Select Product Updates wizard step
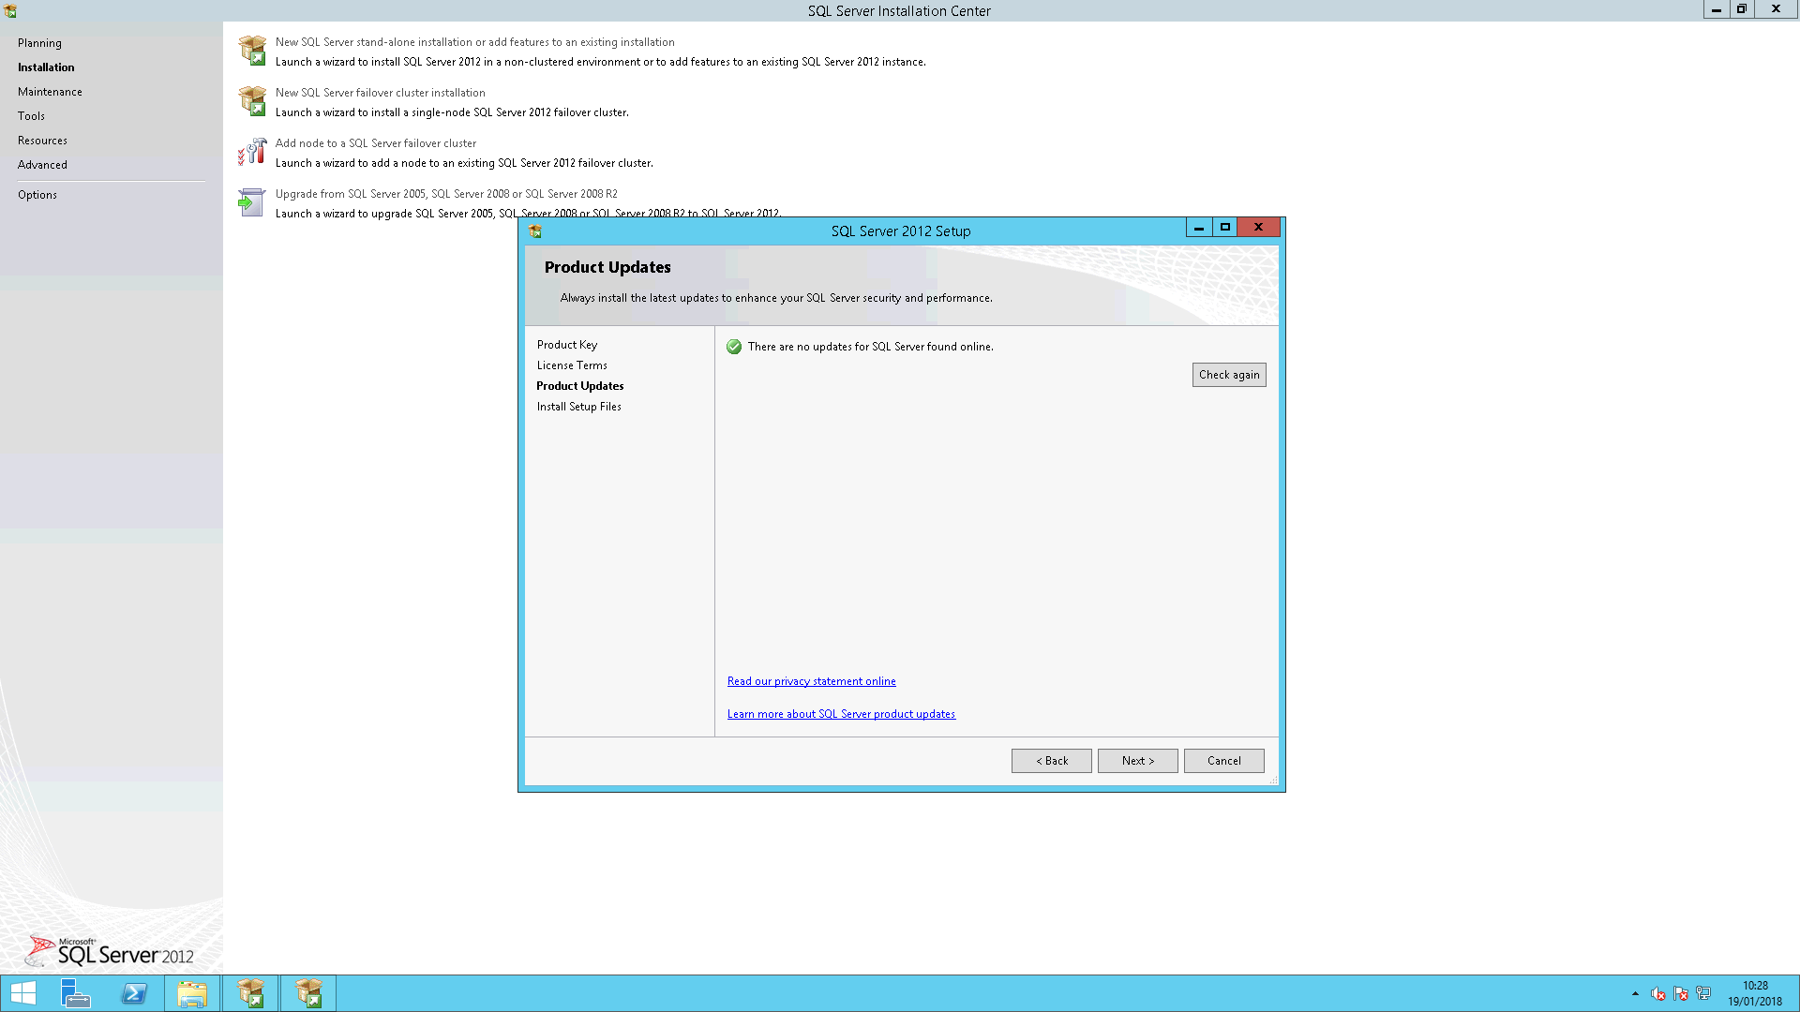The height and width of the screenshot is (1012, 1800). pyautogui.click(x=580, y=386)
